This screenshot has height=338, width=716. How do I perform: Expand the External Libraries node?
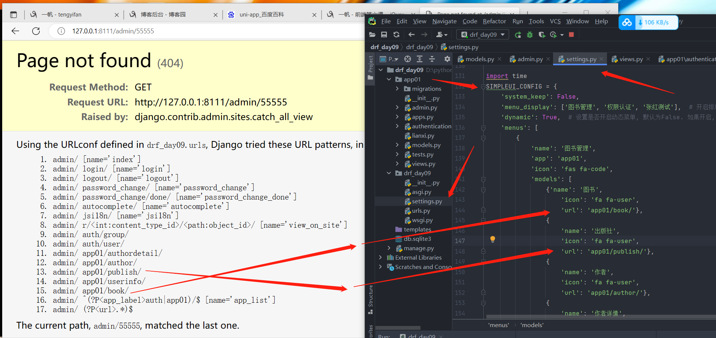pyautogui.click(x=381, y=257)
